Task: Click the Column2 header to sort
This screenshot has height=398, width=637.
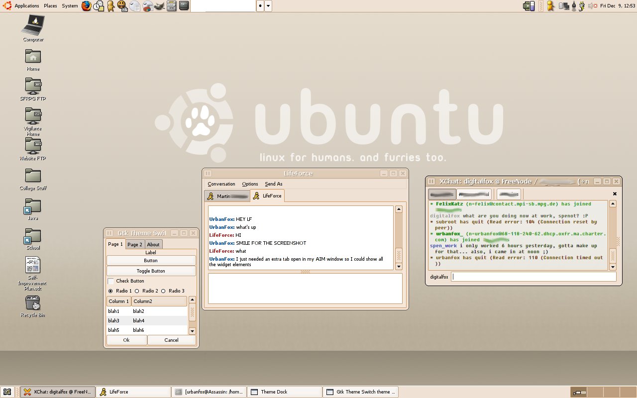Action: [159, 301]
